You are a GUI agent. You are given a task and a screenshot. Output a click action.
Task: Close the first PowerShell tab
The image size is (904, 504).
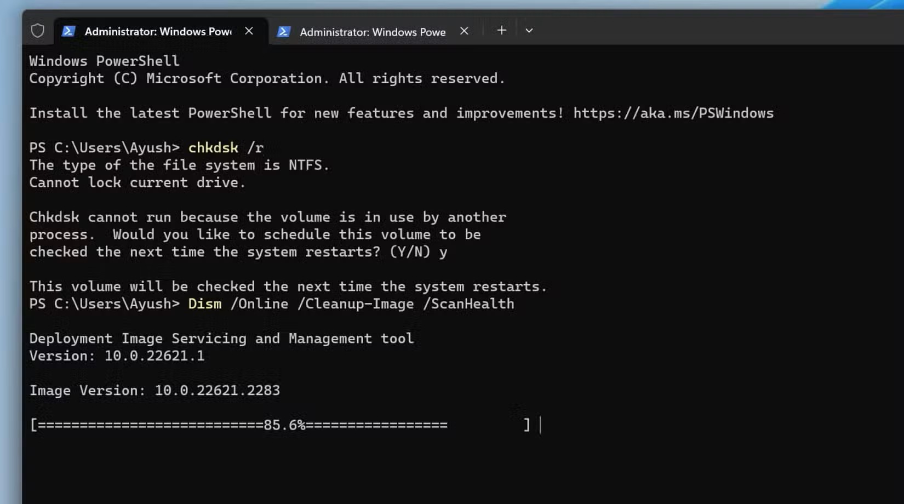coord(249,31)
